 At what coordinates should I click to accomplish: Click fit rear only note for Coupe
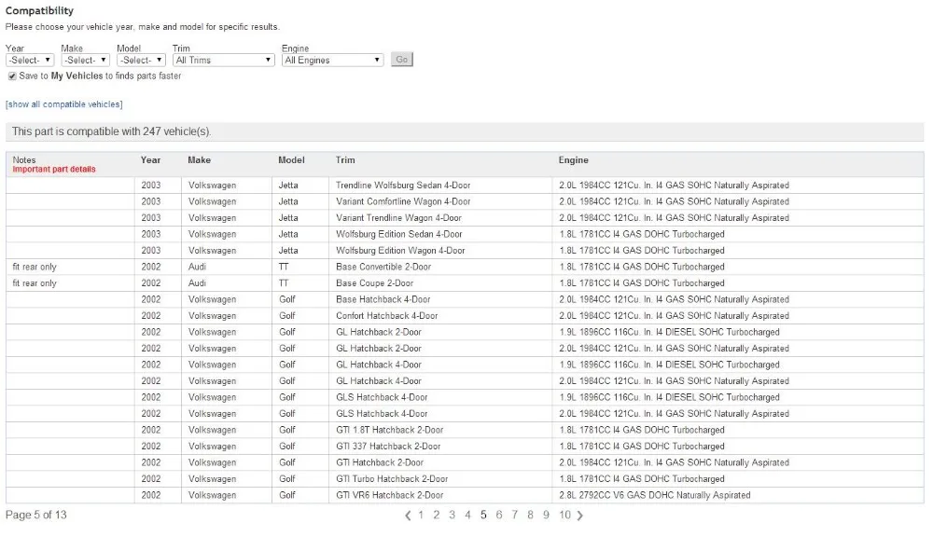pyautogui.click(x=35, y=283)
